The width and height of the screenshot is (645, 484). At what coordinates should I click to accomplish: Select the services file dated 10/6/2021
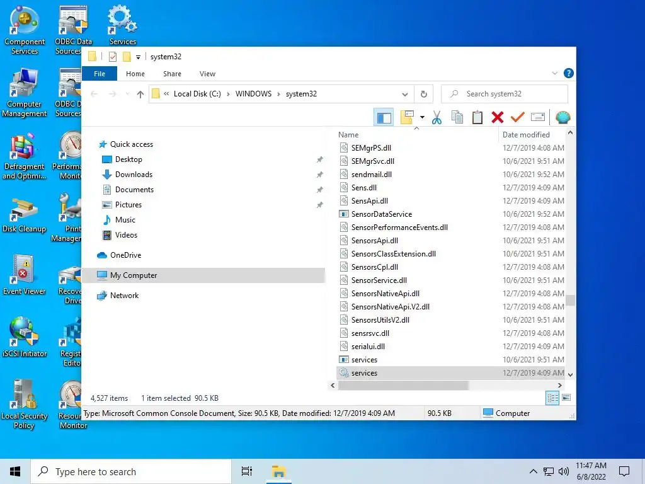tap(364, 360)
